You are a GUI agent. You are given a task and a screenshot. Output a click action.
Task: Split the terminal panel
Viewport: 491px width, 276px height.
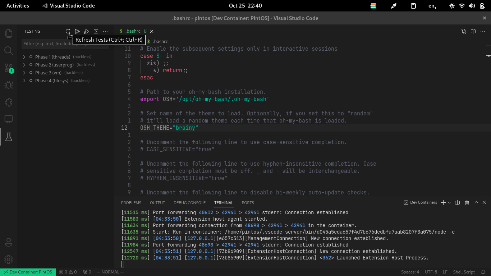(x=458, y=203)
